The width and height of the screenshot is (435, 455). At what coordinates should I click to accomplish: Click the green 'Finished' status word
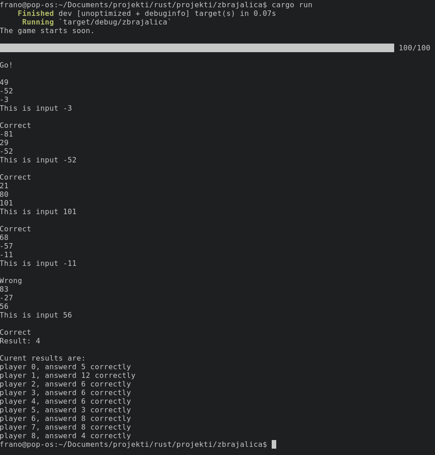click(35, 14)
